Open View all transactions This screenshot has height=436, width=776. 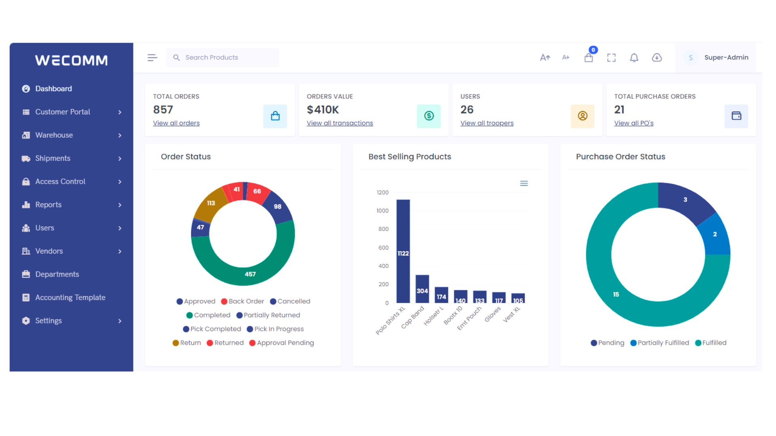coord(339,123)
